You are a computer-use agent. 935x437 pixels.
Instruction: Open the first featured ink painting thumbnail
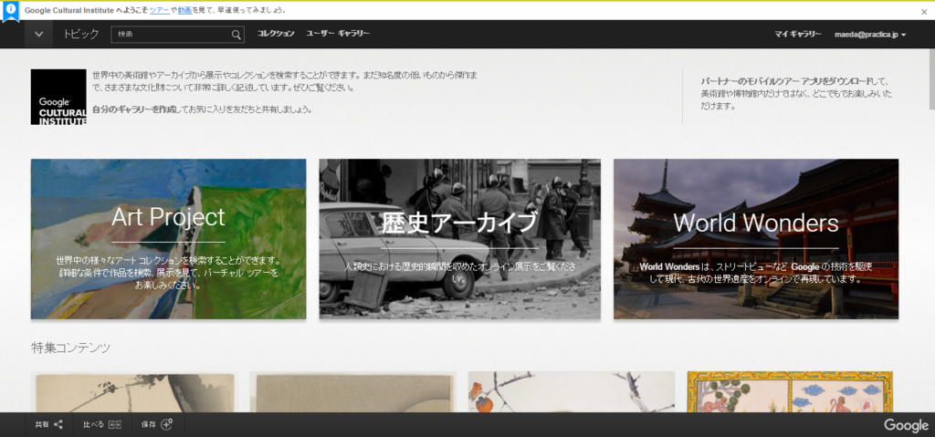pos(135,391)
